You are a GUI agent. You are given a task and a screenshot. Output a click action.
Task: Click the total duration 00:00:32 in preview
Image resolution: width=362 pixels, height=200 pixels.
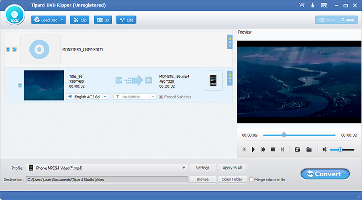[x=349, y=135]
